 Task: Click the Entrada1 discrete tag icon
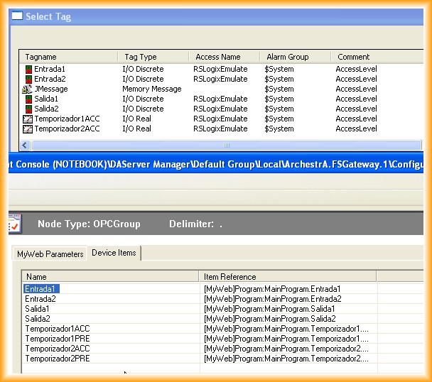28,70
